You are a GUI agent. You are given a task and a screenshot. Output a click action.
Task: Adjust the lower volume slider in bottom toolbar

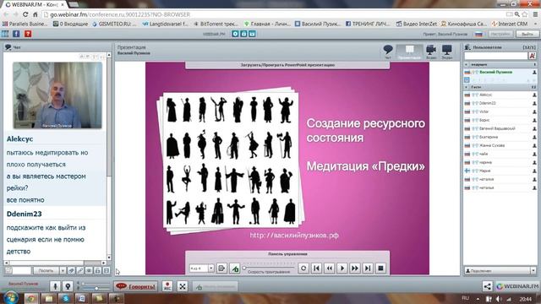click(x=96, y=288)
